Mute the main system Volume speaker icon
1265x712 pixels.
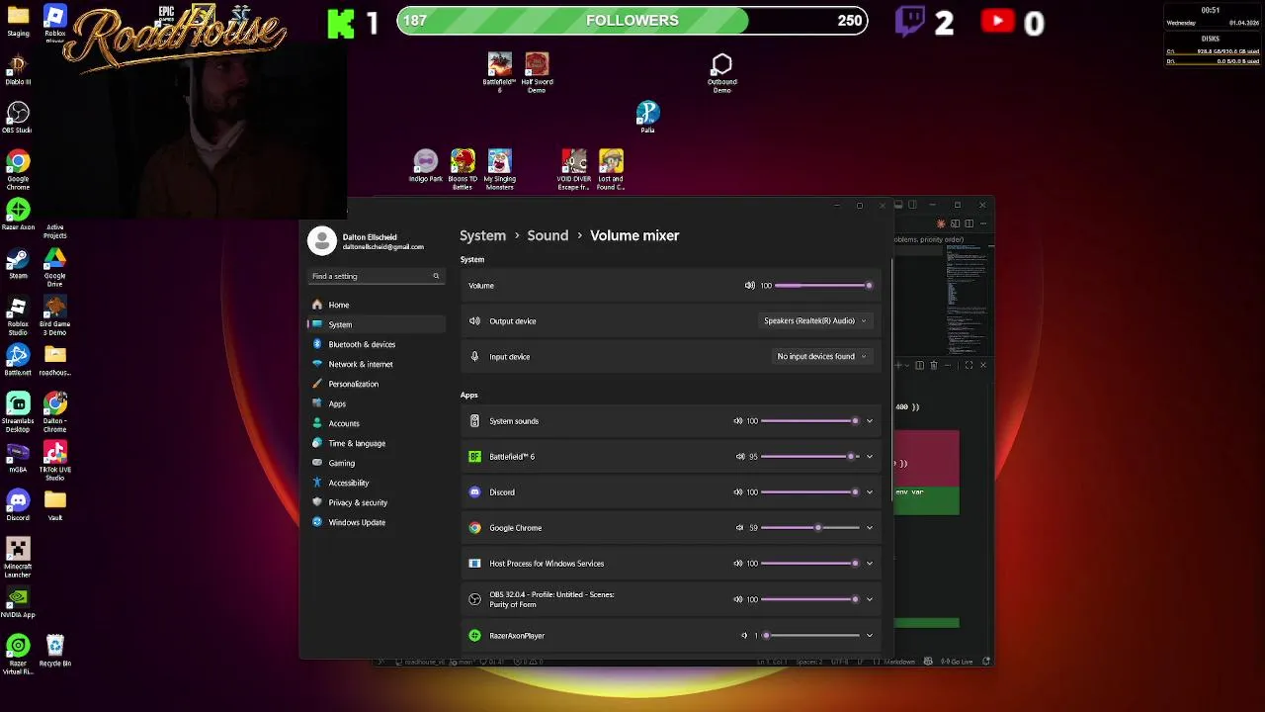(750, 286)
